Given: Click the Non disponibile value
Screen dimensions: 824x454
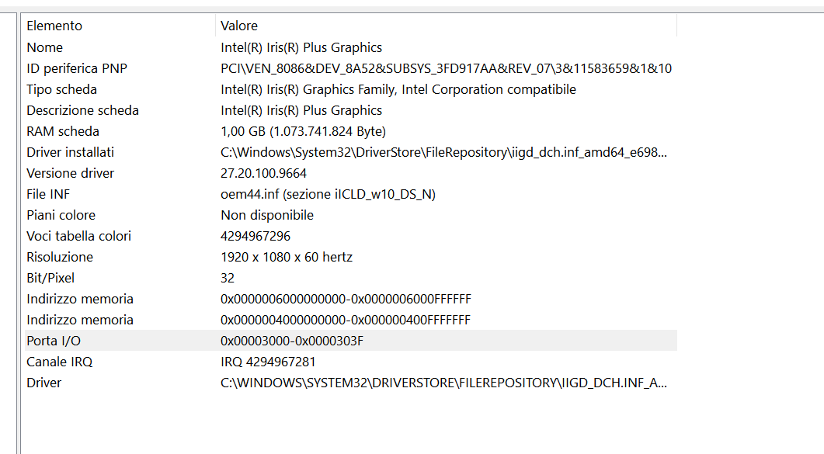Looking at the screenshot, I should [x=267, y=215].
